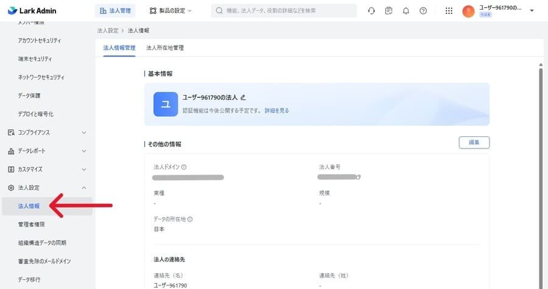Open データ保護 in the sidebar
The height and width of the screenshot is (289, 548).
pyautogui.click(x=29, y=96)
